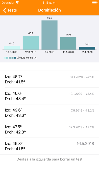This screenshot has height=176, width=99.
Task: Open the 31.1.2020 test entry
Action: coord(49,79)
